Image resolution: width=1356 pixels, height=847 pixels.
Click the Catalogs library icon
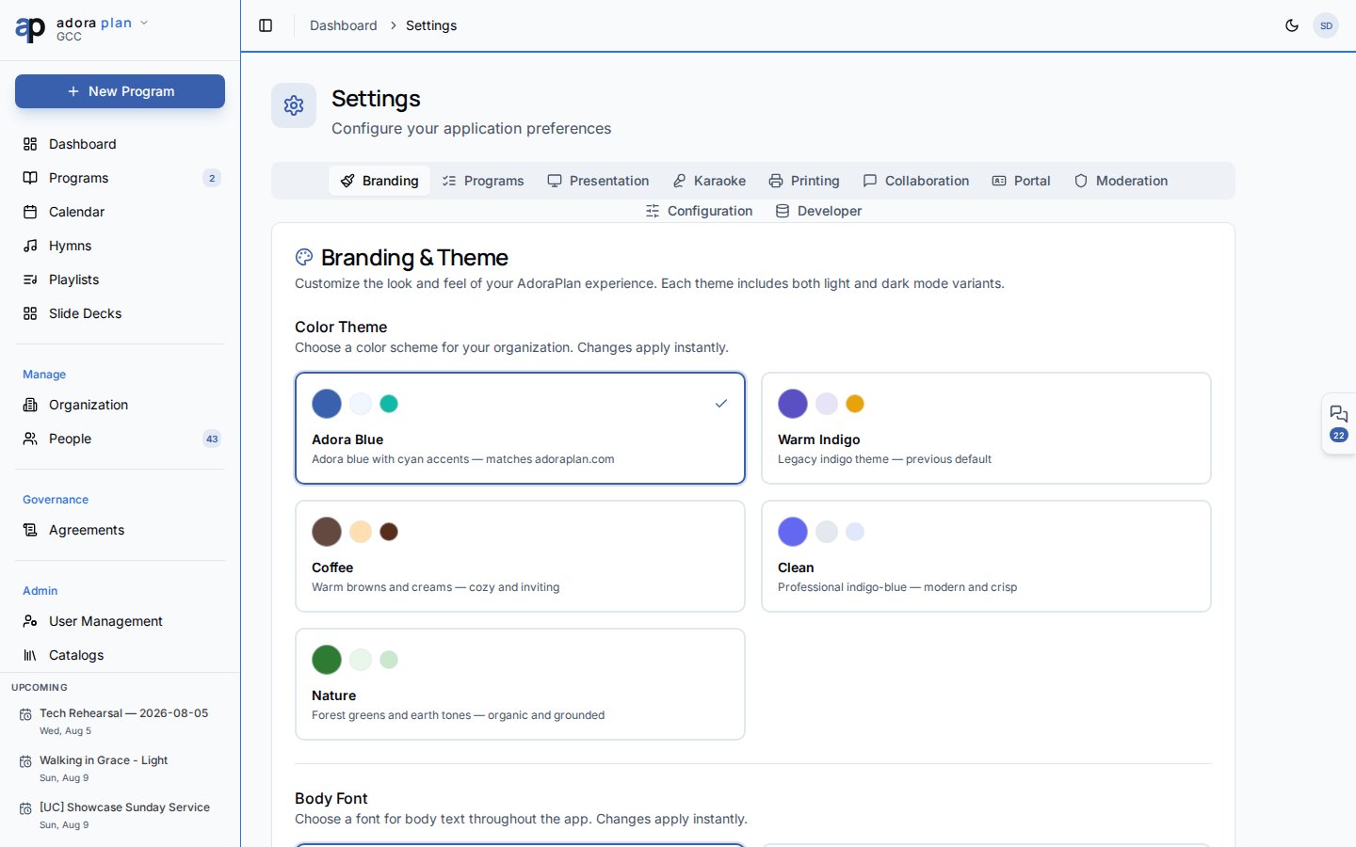click(x=30, y=655)
